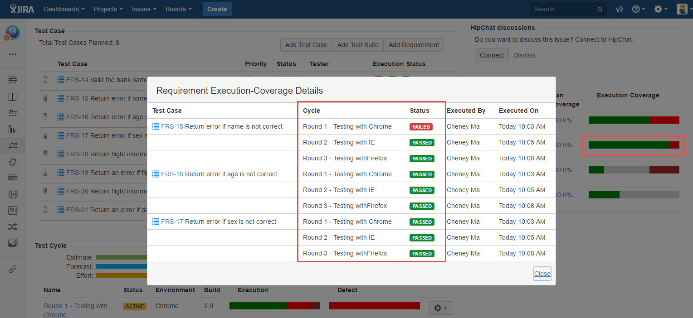693x318 pixels.
Task: Click the link shortcut icon in sidebar
Action: point(13,269)
